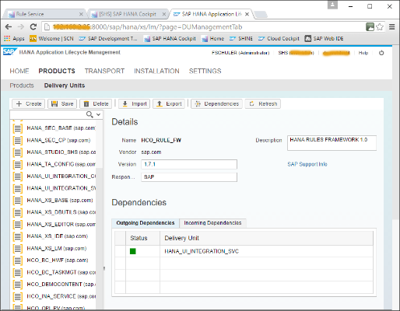
Task: Switch to the SAP HANA Cockpit browser tab
Action: [128, 14]
